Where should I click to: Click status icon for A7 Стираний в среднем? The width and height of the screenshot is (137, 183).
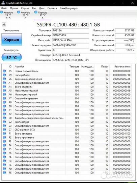4,98
